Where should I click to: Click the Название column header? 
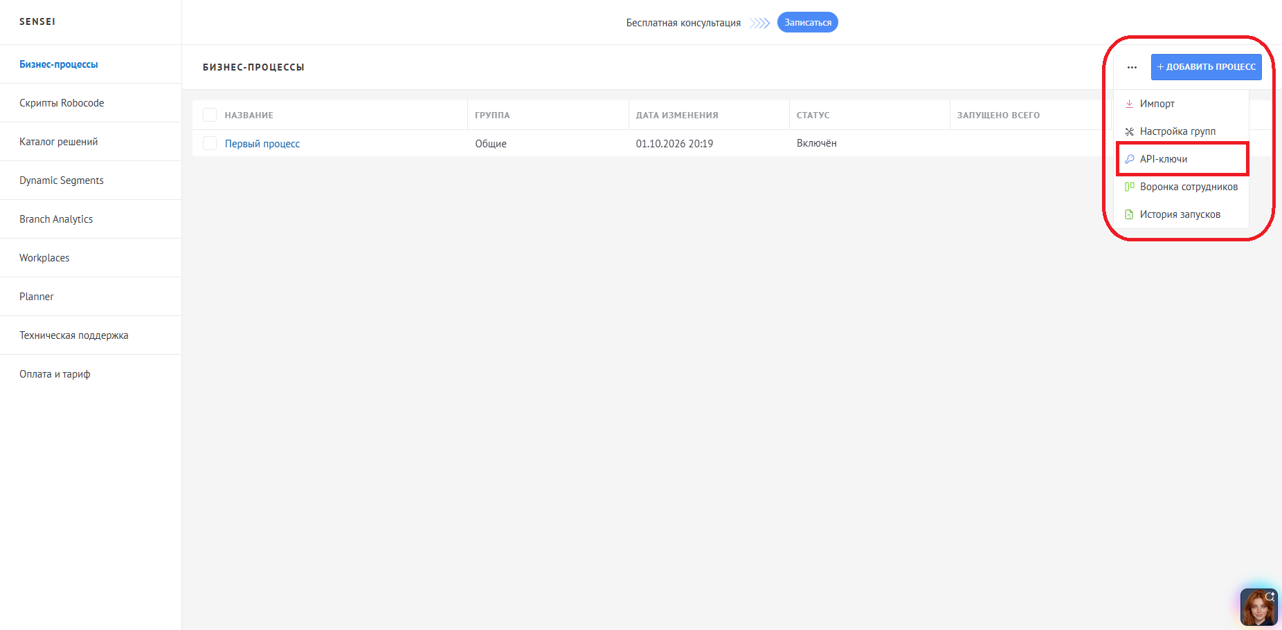(x=249, y=115)
